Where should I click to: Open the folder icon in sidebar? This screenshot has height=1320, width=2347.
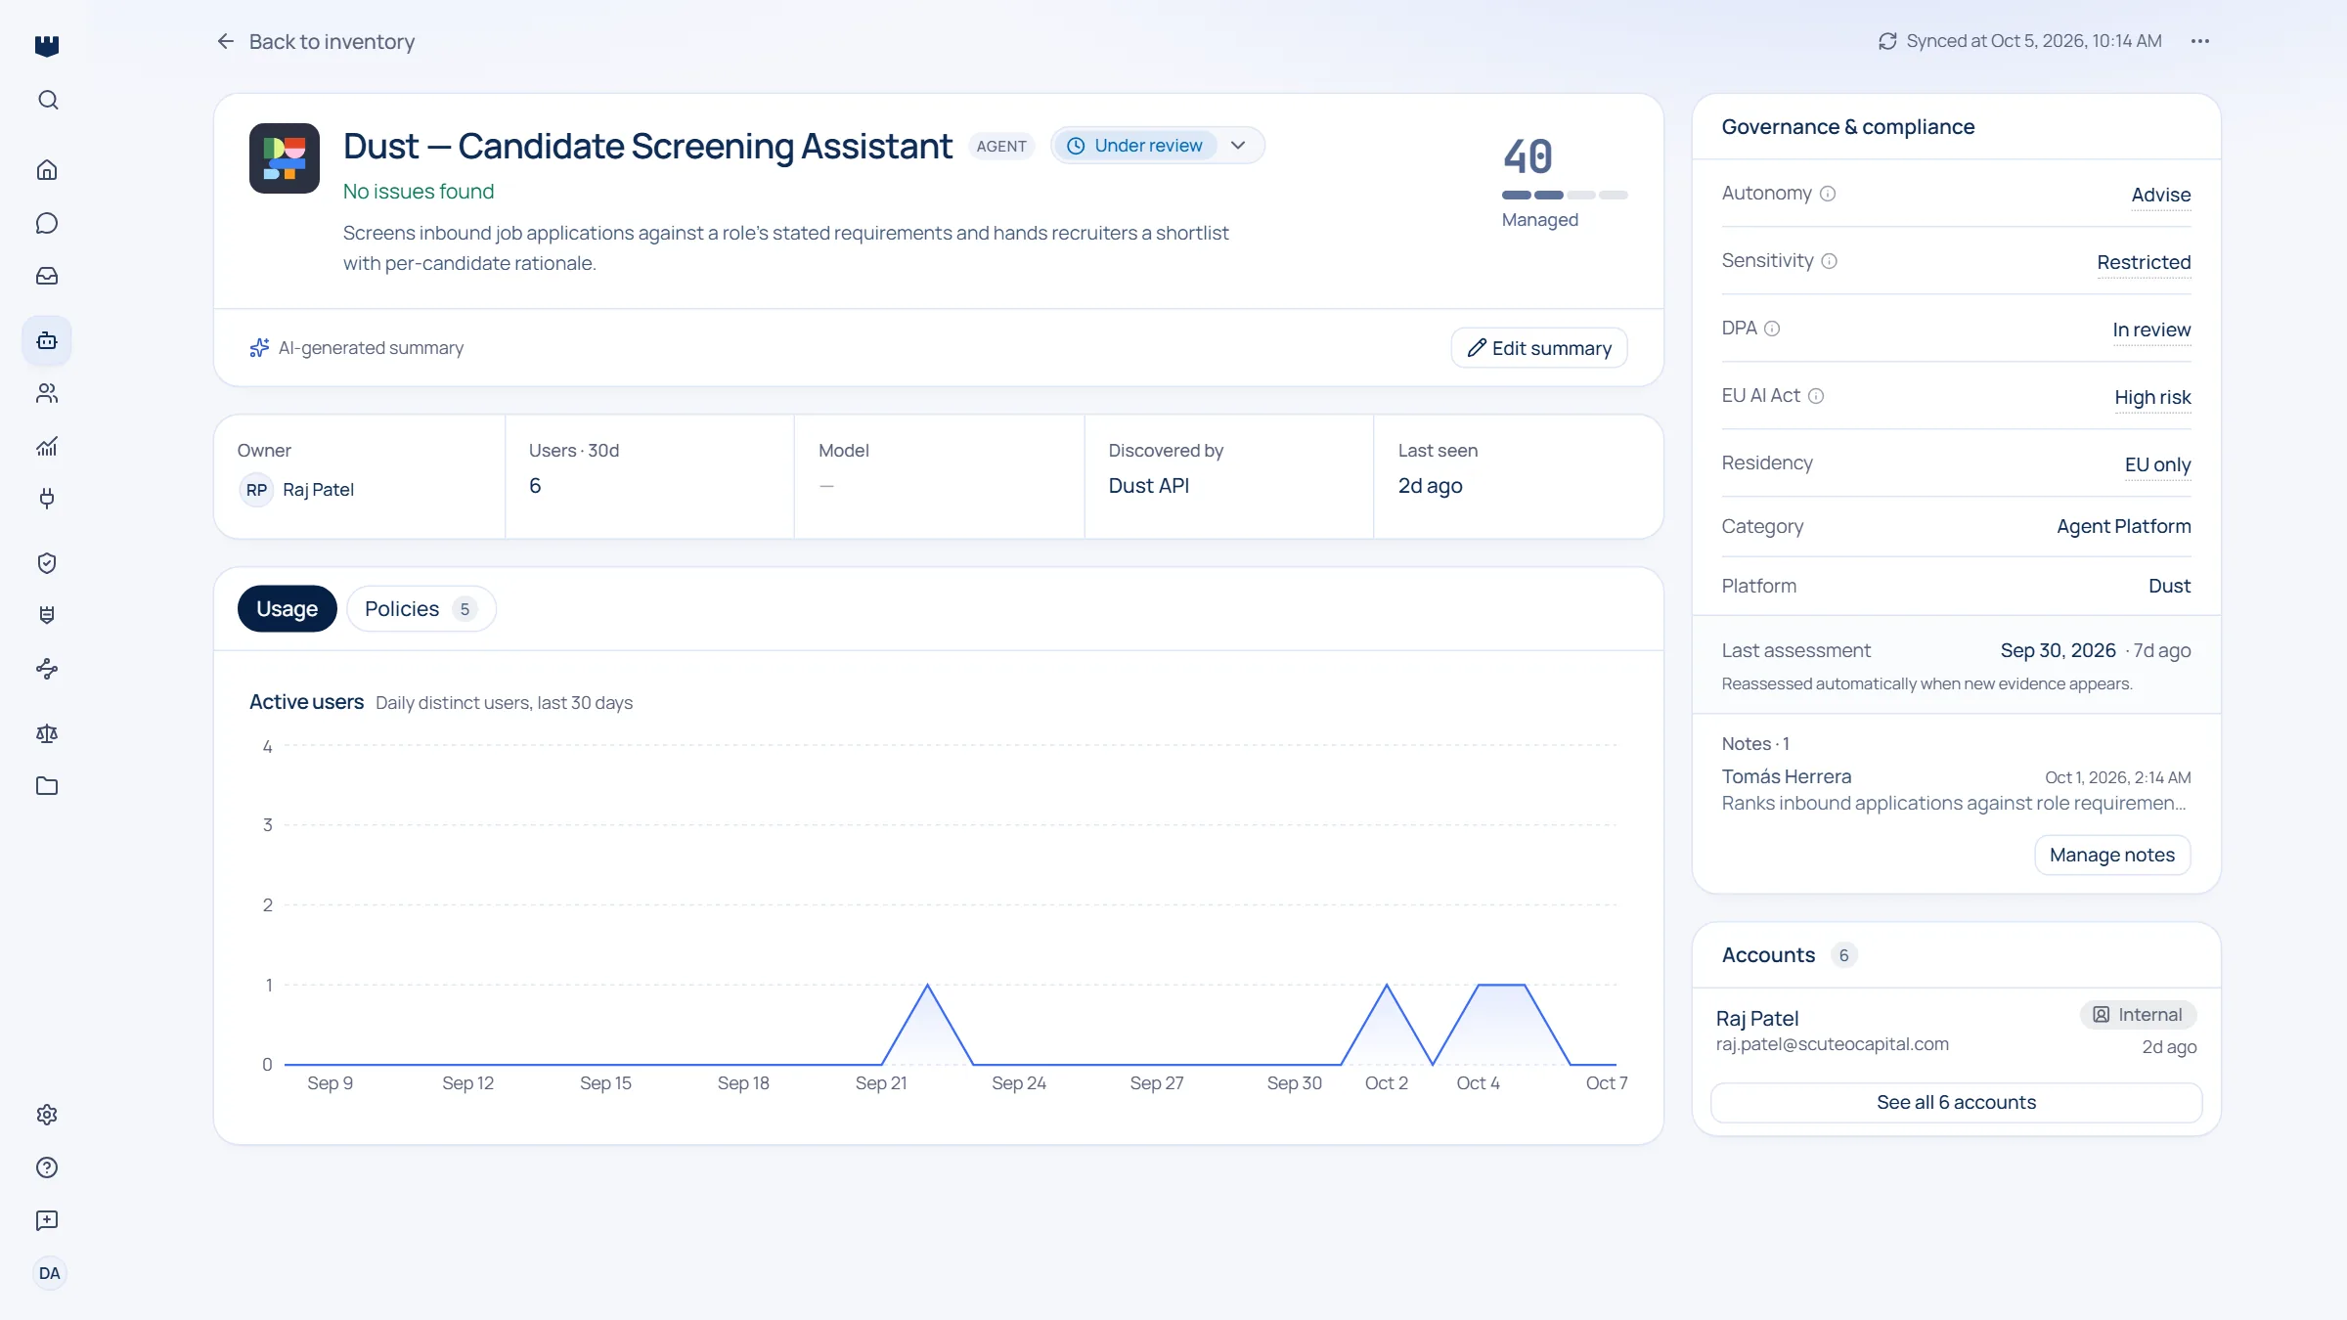(x=47, y=786)
